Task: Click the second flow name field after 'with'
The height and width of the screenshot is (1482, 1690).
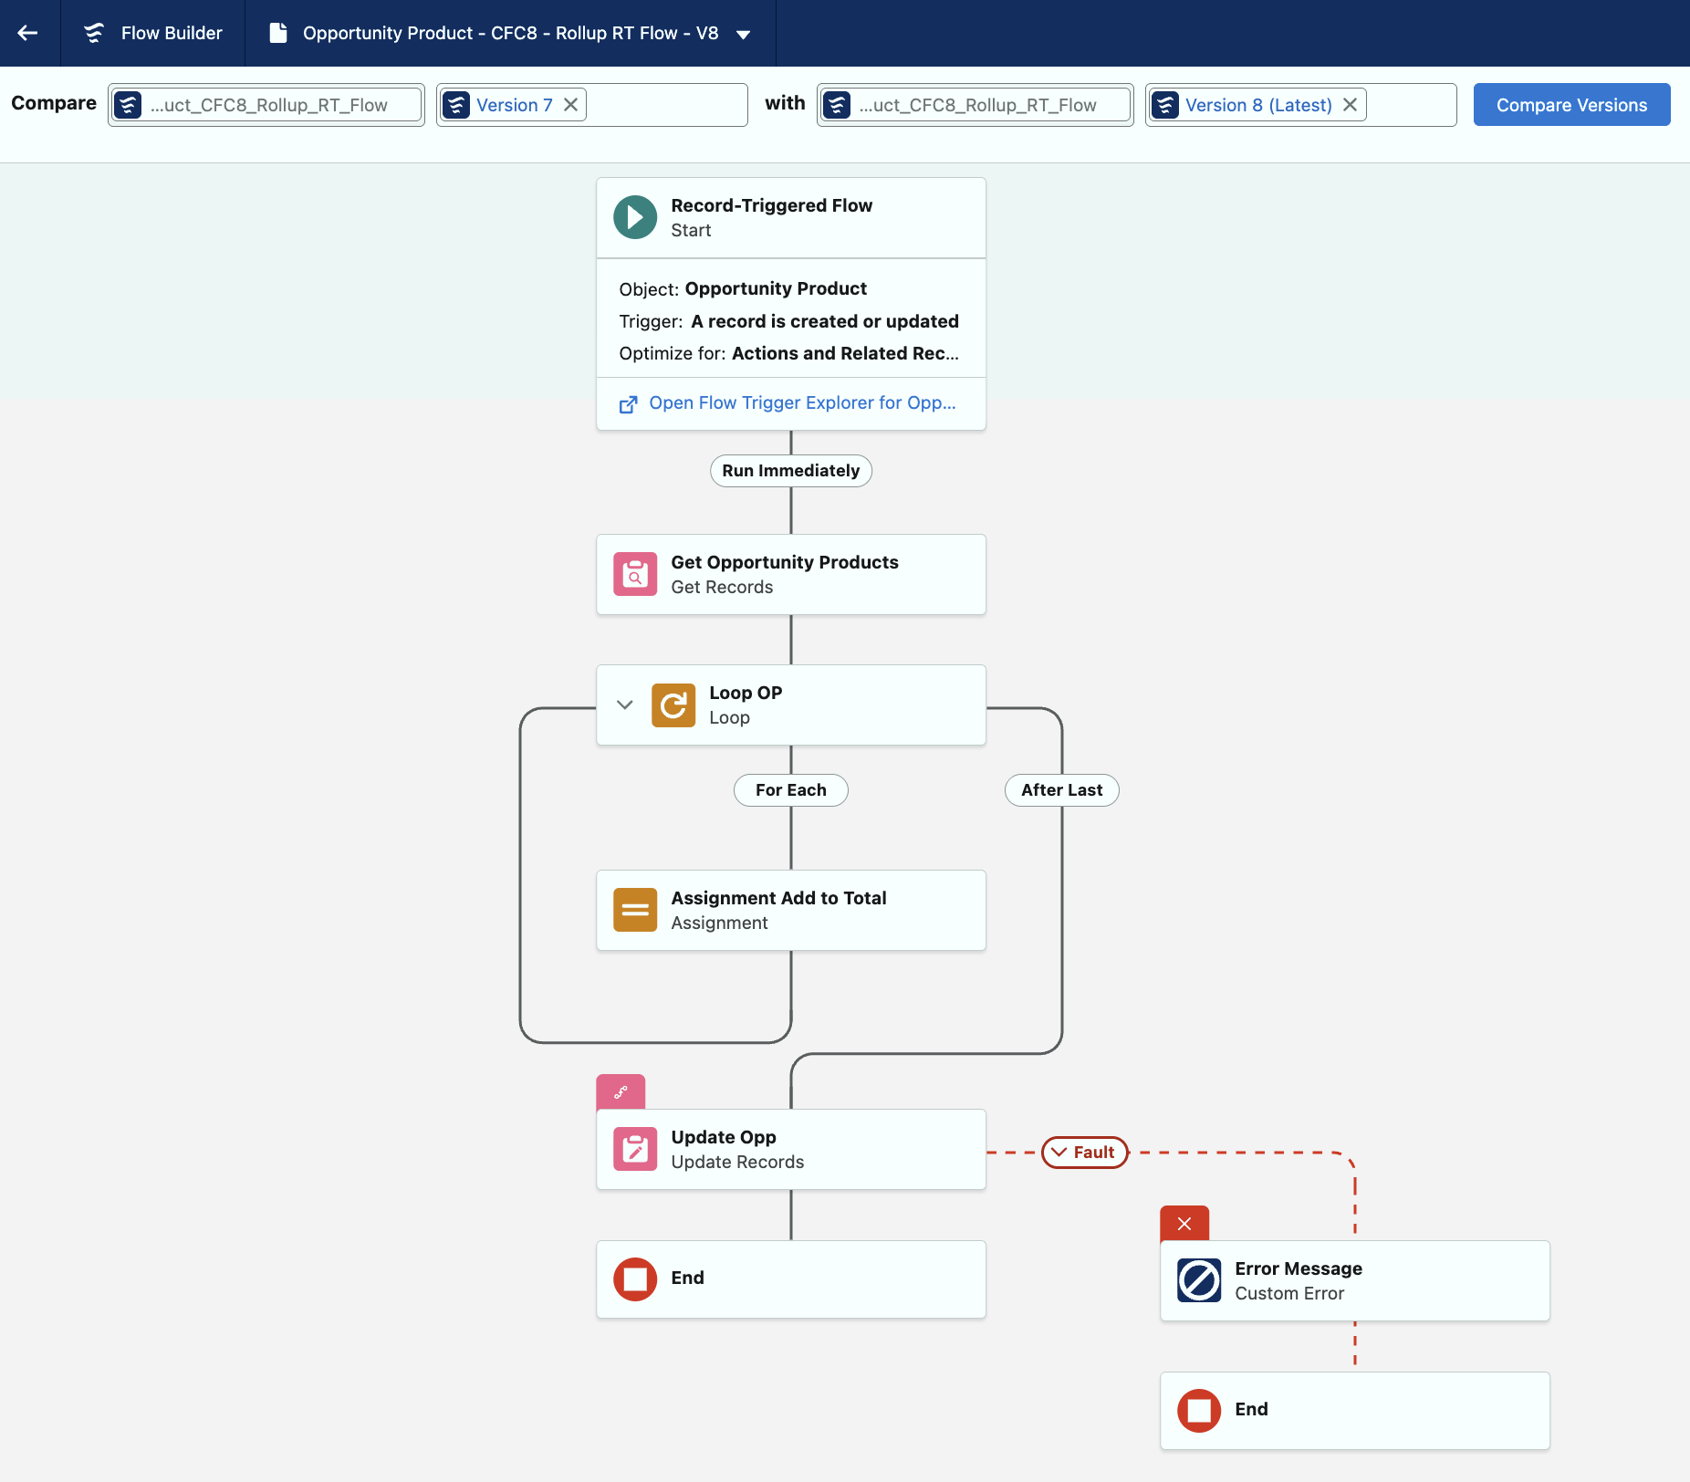Action: [975, 105]
